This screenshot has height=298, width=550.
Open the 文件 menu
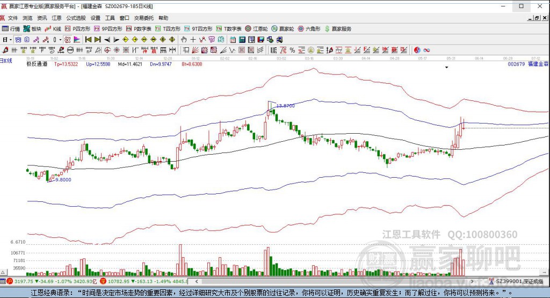[x=13, y=18]
